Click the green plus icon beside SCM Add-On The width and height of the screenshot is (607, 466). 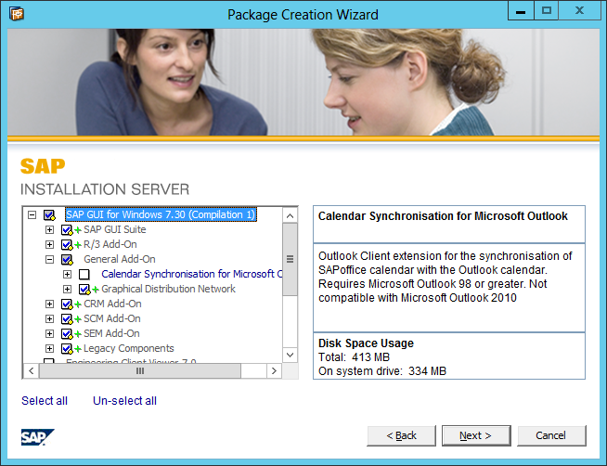point(78,319)
